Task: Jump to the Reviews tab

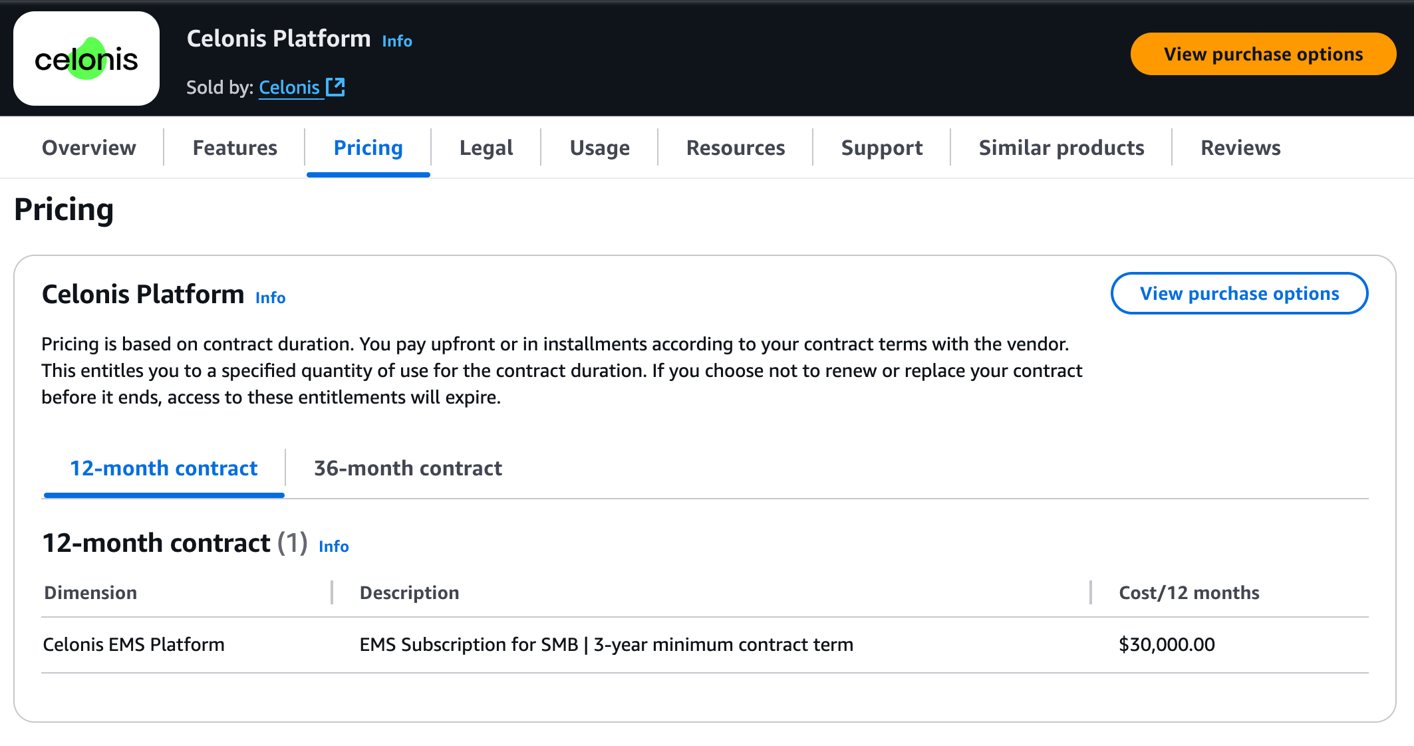Action: (1240, 148)
